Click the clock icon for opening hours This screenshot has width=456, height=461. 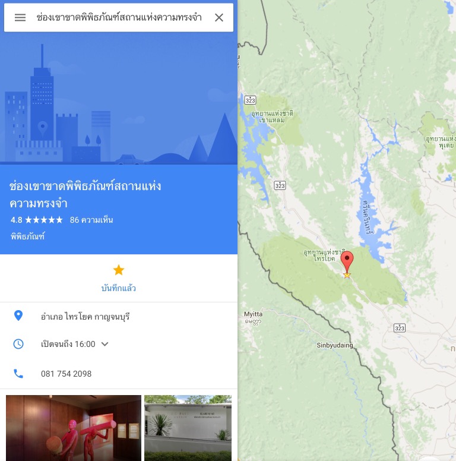coord(18,344)
